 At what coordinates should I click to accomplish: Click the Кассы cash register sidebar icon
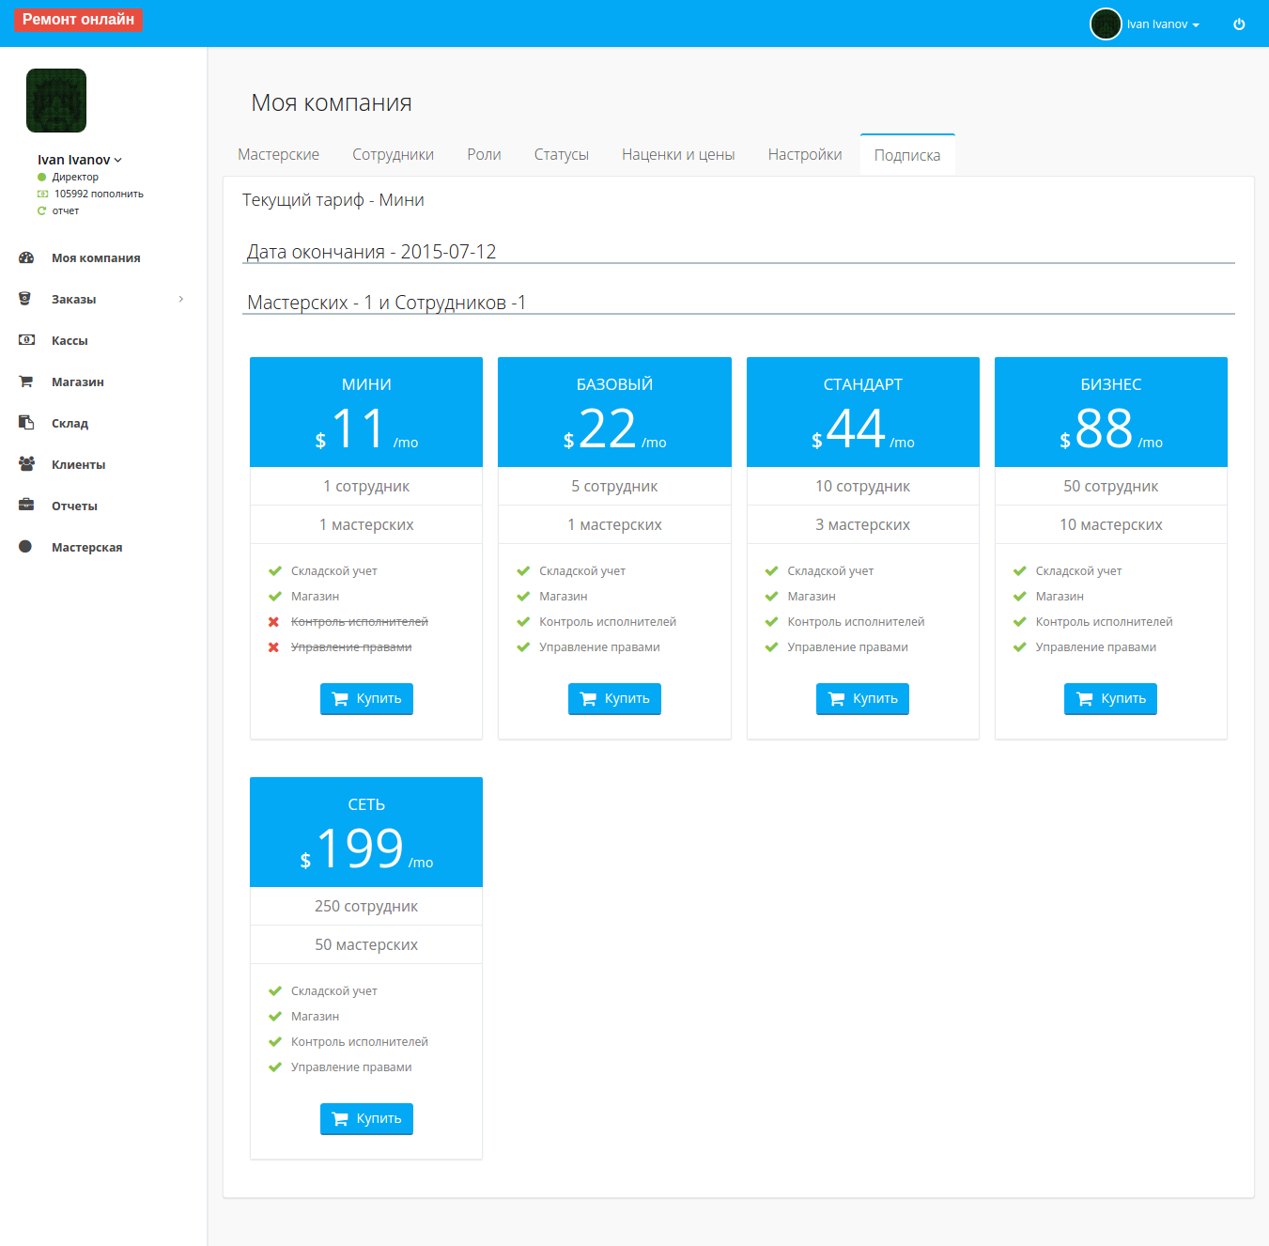(26, 340)
